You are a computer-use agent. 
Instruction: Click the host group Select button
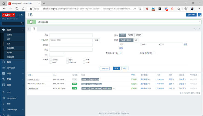tap(97, 40)
